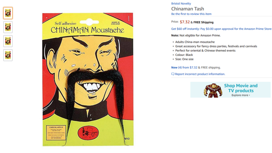Select the first product thumbnail image
The height and width of the screenshot is (153, 272).
coord(8,13)
